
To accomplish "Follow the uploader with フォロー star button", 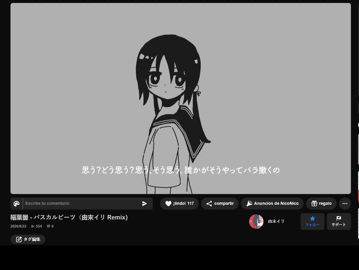I will (312, 222).
